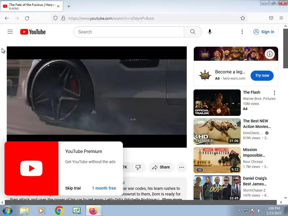Open Windows Explorer from taskbar
The height and width of the screenshot is (216, 288).
24,210
